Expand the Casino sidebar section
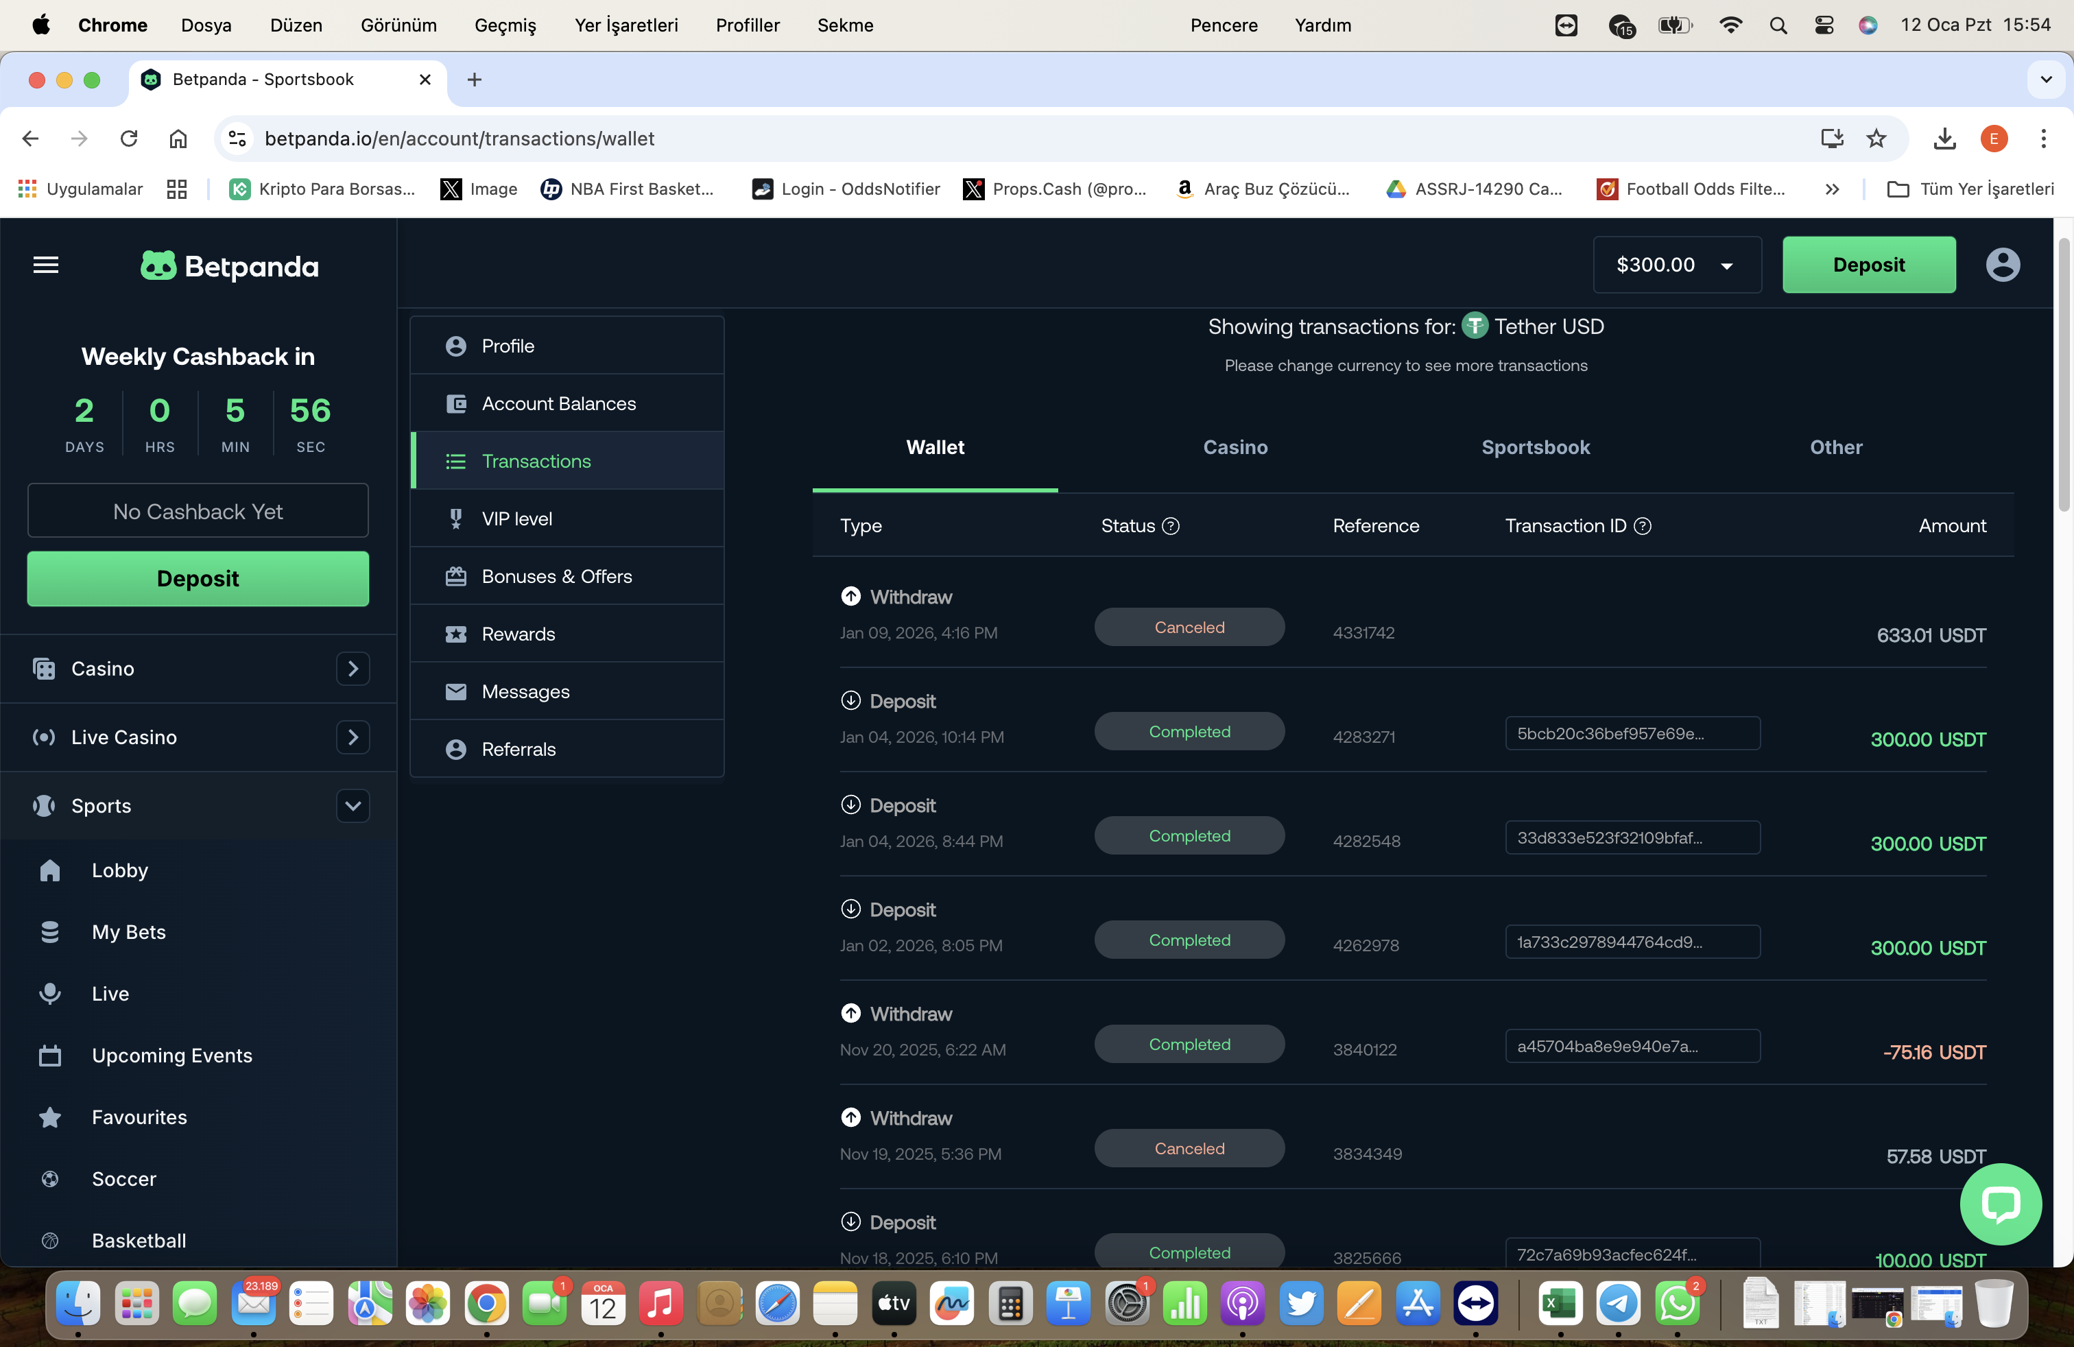This screenshot has height=1347, width=2074. pos(353,668)
